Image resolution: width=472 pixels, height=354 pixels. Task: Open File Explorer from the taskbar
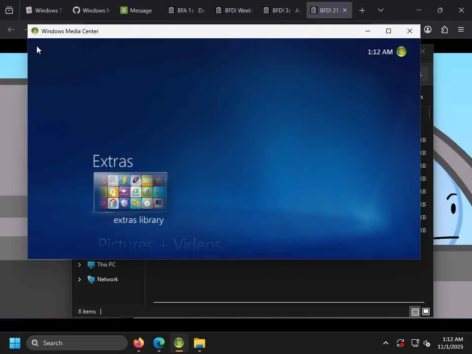coord(199,343)
